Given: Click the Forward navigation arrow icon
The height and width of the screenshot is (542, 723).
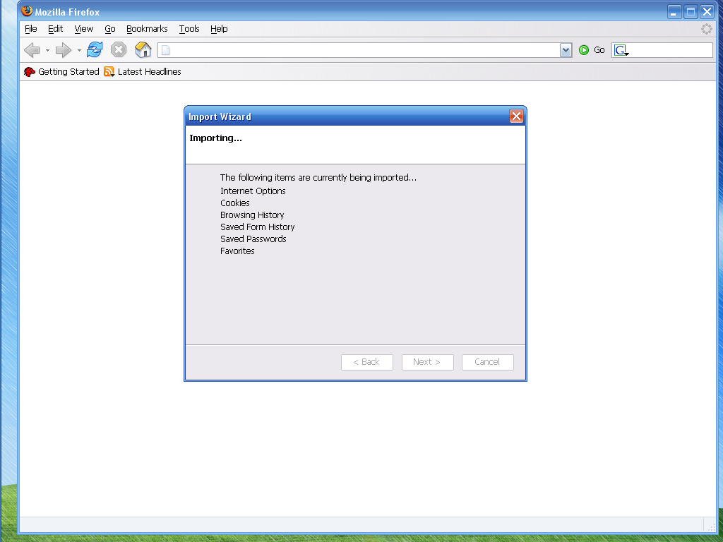Looking at the screenshot, I should [63, 50].
